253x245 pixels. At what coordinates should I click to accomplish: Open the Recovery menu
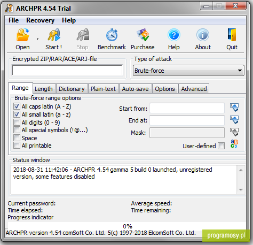pos(40,20)
